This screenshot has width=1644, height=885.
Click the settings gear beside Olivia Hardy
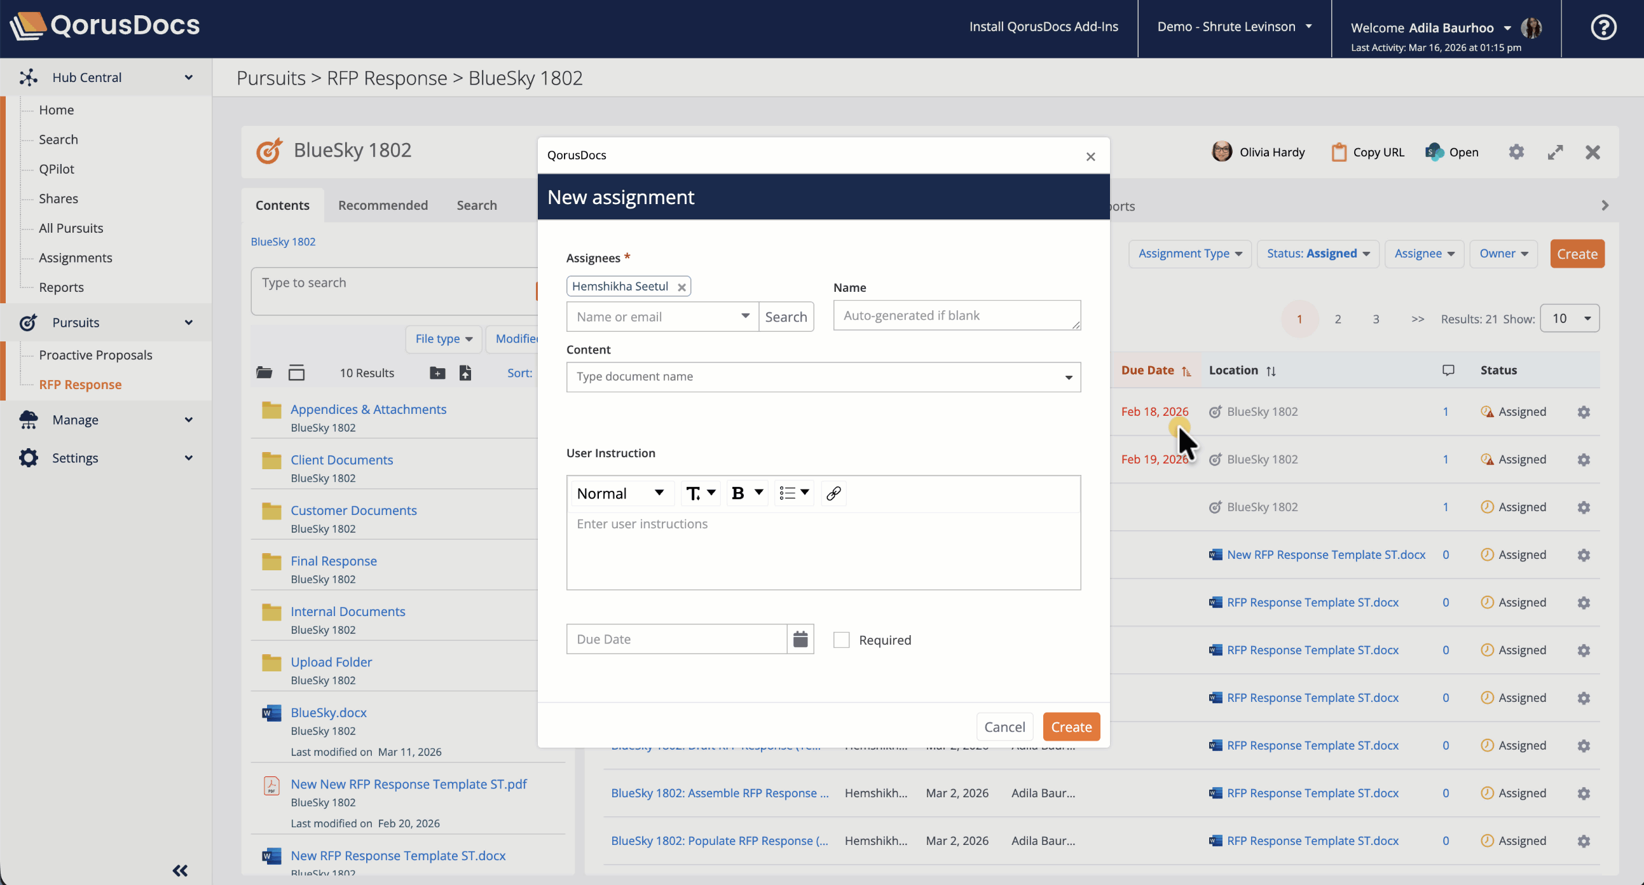(1516, 152)
